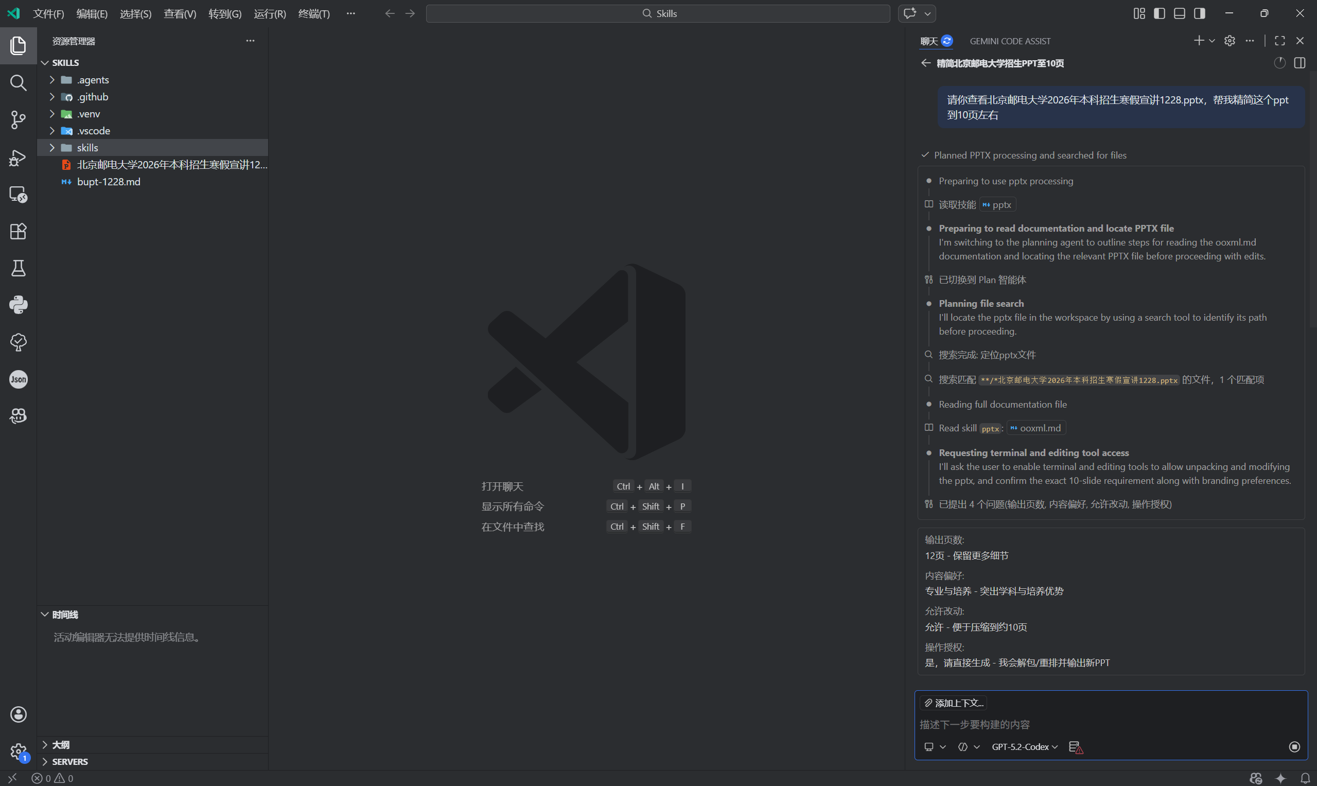This screenshot has width=1317, height=786.
Task: Open the Testing flask view
Action: pos(18,268)
